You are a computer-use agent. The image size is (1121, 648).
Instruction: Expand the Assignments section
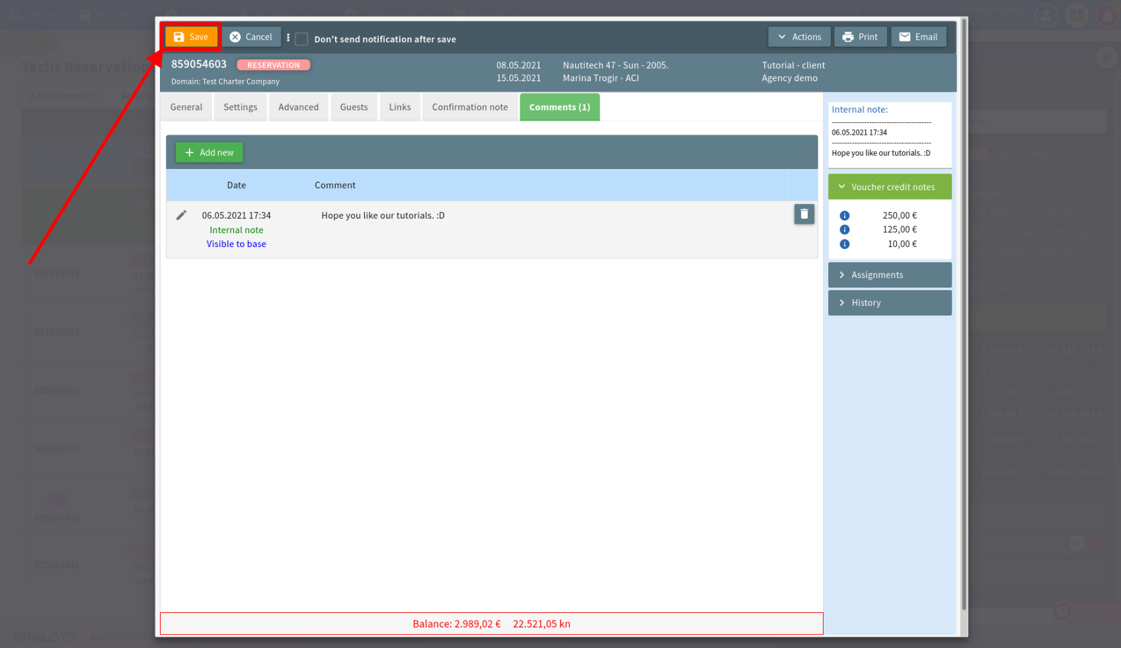pyautogui.click(x=889, y=275)
